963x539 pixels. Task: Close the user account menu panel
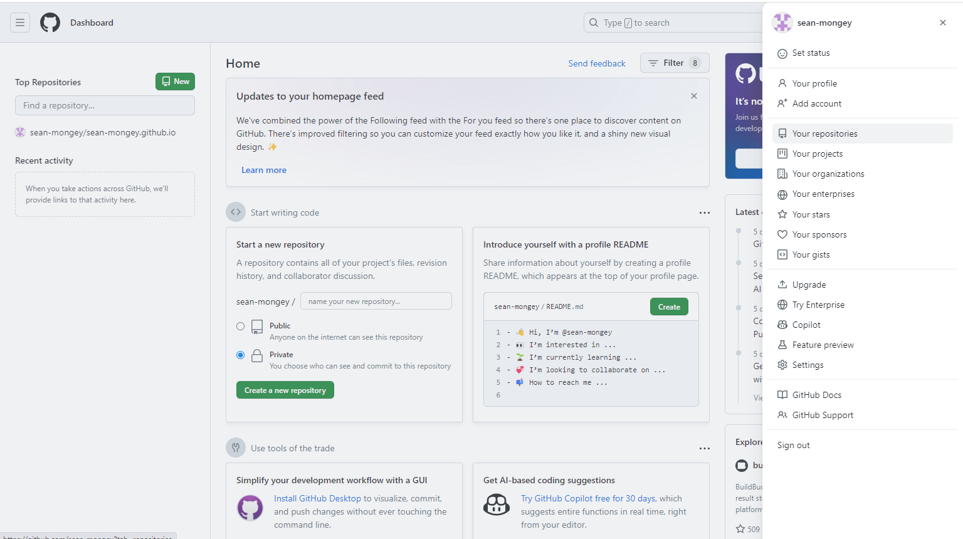(943, 23)
